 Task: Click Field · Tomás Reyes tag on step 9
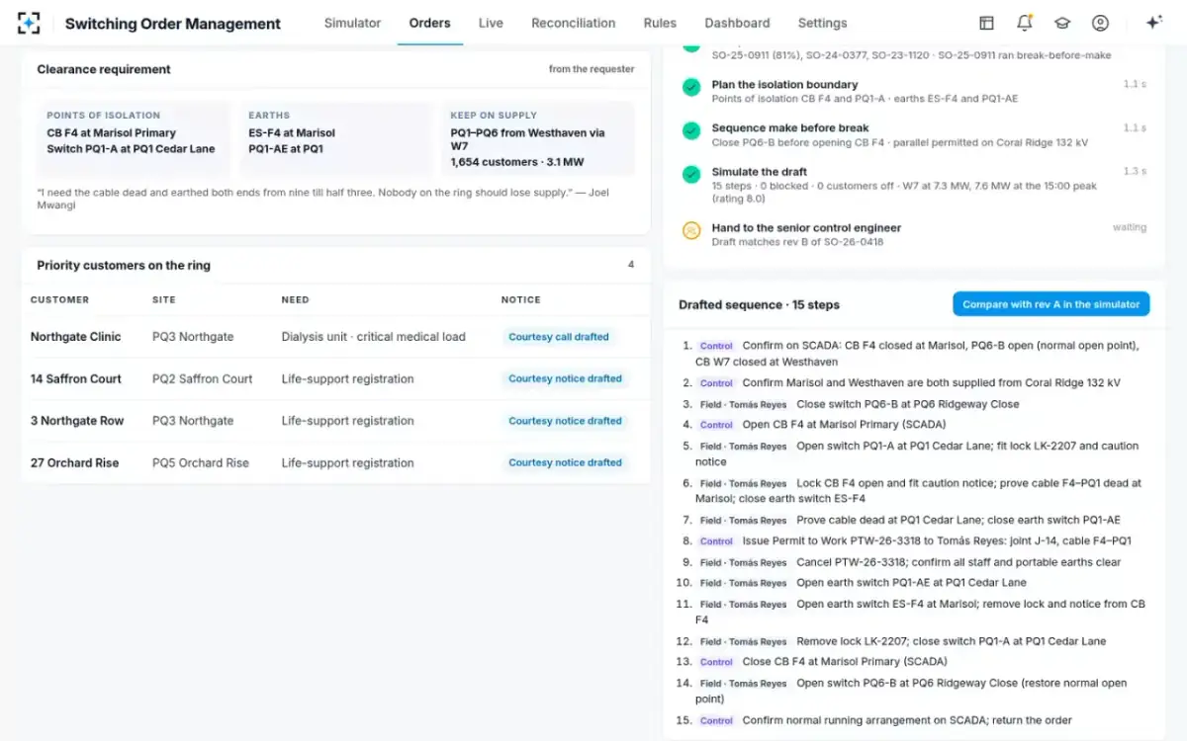[x=743, y=563]
